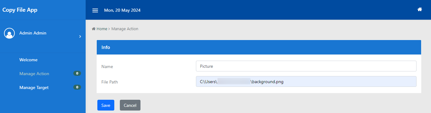
Task: Open Manage Target in the sidebar
Action: [x=34, y=87]
